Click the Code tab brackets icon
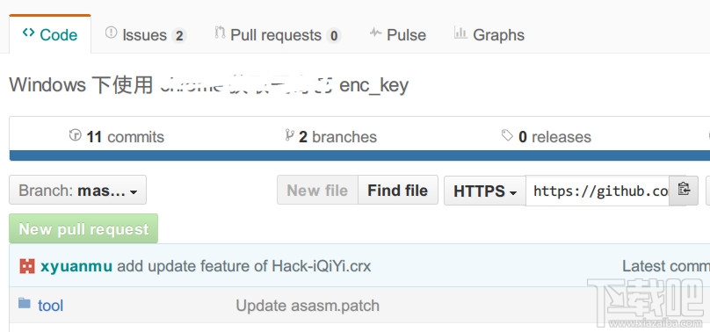710x332 pixels. (x=28, y=32)
